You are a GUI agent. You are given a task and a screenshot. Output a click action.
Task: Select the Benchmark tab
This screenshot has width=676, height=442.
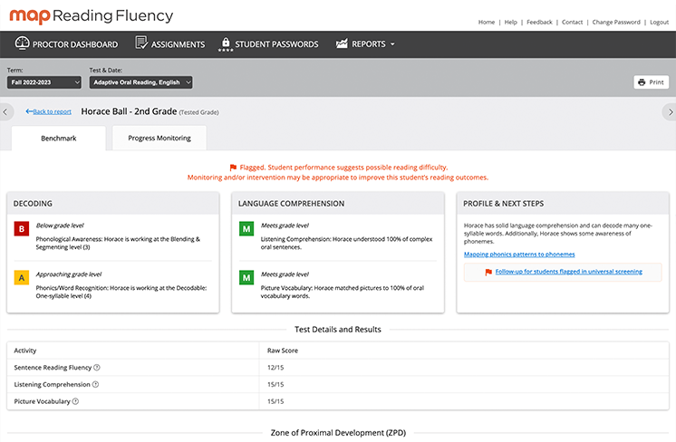pos(58,139)
